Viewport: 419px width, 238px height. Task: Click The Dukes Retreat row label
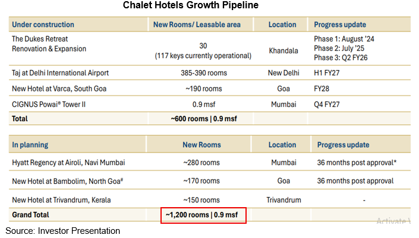pos(39,39)
